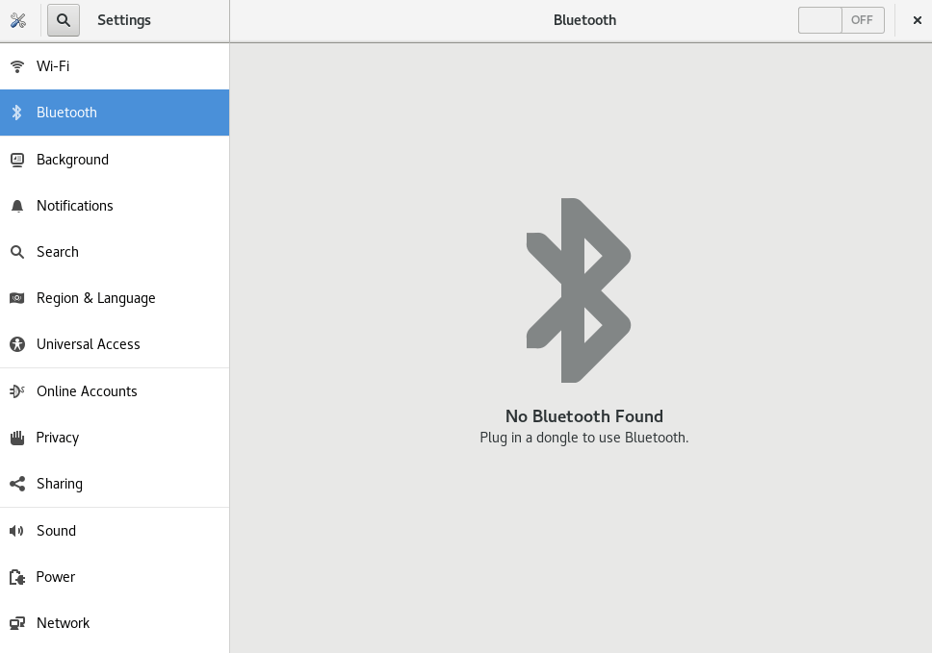This screenshot has width=932, height=653.
Task: Open Network settings via its icon
Action: pos(16,623)
